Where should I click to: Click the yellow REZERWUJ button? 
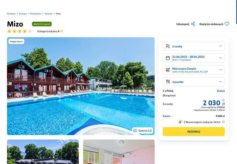tap(194, 132)
